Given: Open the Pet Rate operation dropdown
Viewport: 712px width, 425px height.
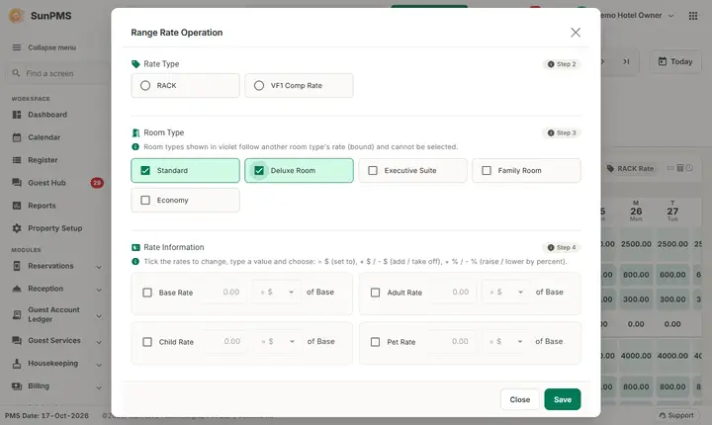Looking at the screenshot, I should [505, 341].
